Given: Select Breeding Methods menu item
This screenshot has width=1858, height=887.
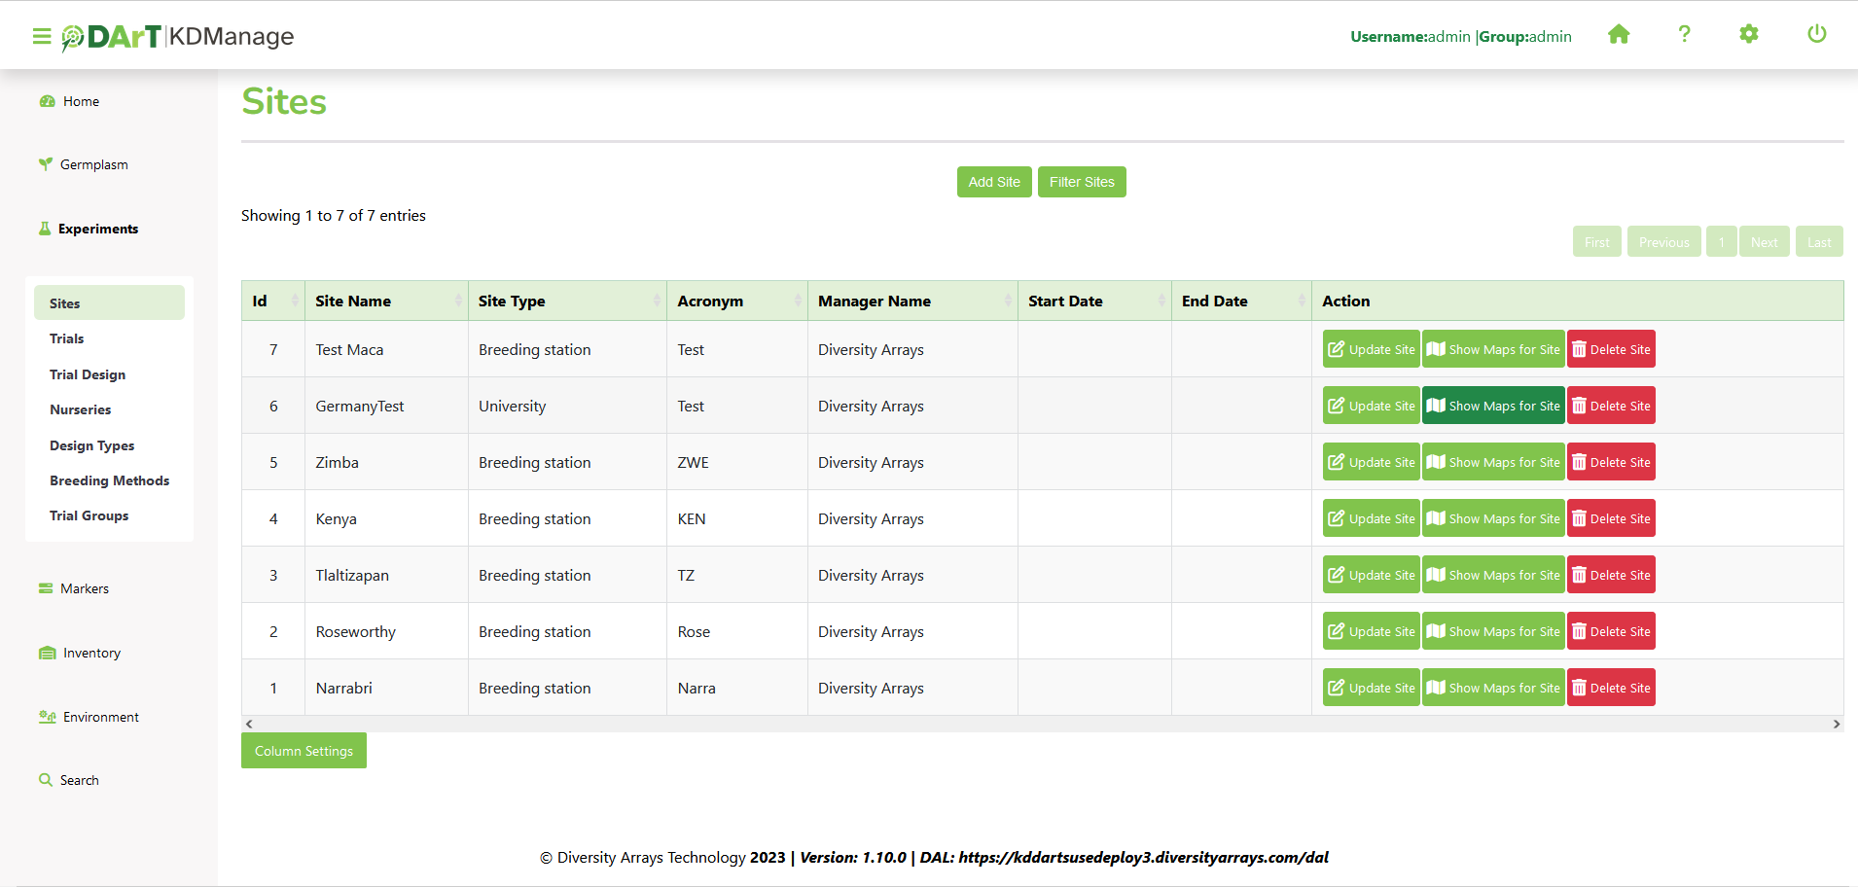Looking at the screenshot, I should coord(109,480).
